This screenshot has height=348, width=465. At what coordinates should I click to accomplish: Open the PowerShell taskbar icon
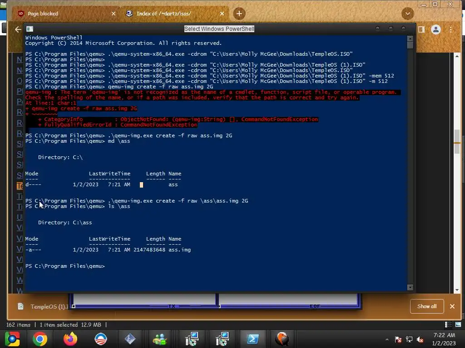click(252, 339)
